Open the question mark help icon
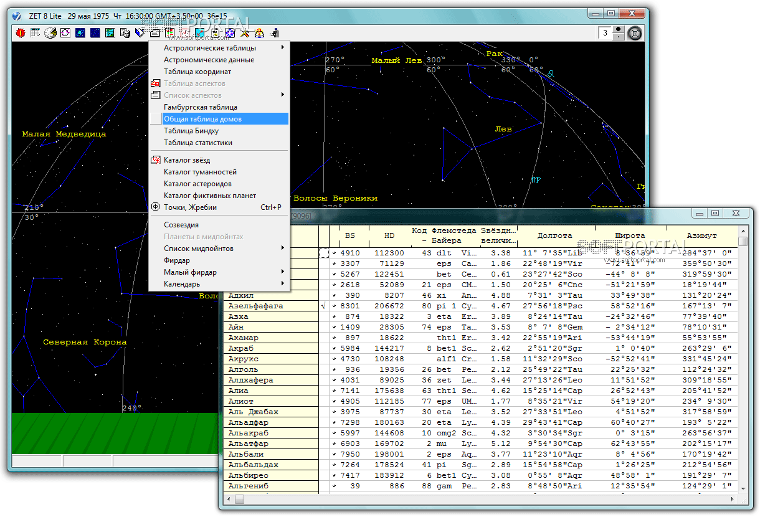 259,33
